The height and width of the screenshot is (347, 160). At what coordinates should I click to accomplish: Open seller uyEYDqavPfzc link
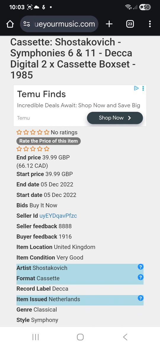pyautogui.click(x=58, y=216)
